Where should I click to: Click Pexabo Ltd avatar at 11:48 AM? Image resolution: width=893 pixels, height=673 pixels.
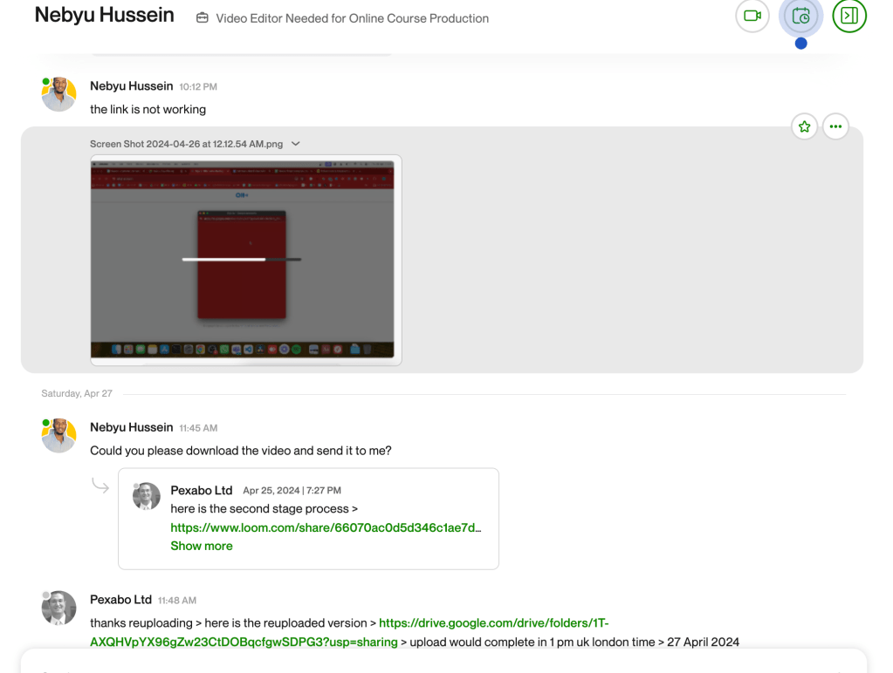click(58, 608)
